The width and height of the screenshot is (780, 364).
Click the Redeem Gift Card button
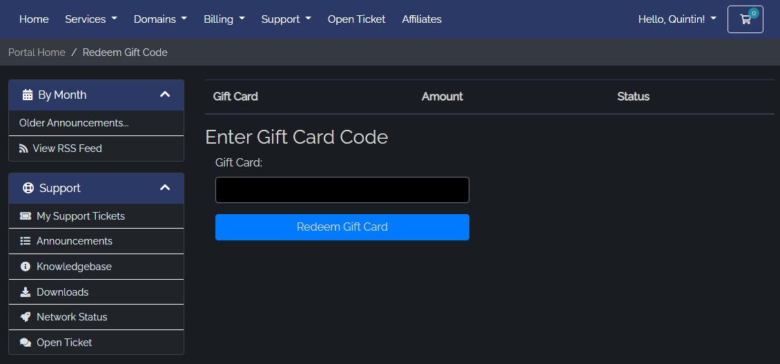click(x=342, y=227)
